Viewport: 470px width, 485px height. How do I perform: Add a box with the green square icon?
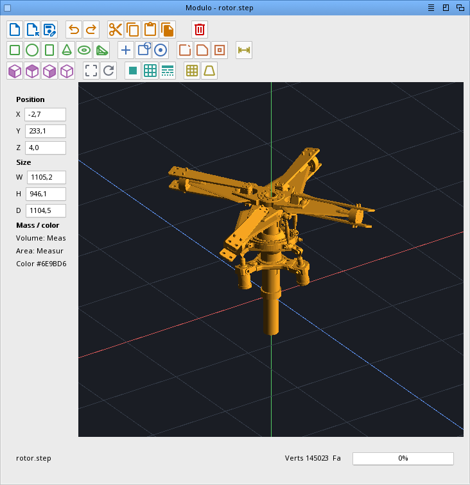pos(15,50)
